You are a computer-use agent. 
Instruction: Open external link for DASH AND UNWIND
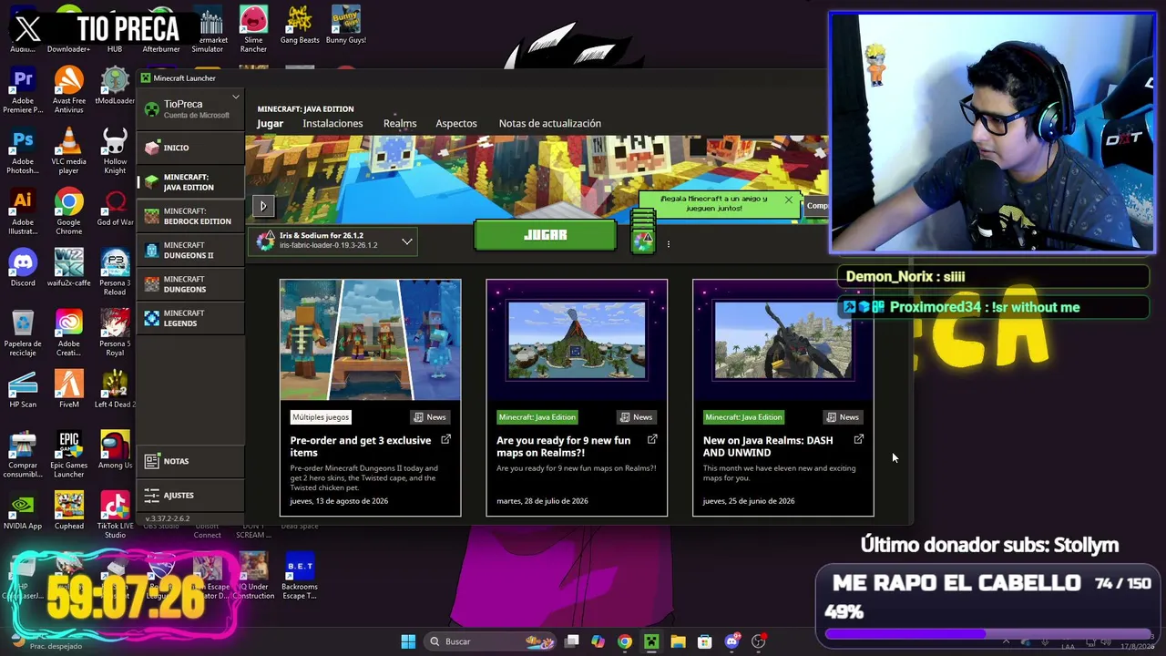[x=859, y=440]
